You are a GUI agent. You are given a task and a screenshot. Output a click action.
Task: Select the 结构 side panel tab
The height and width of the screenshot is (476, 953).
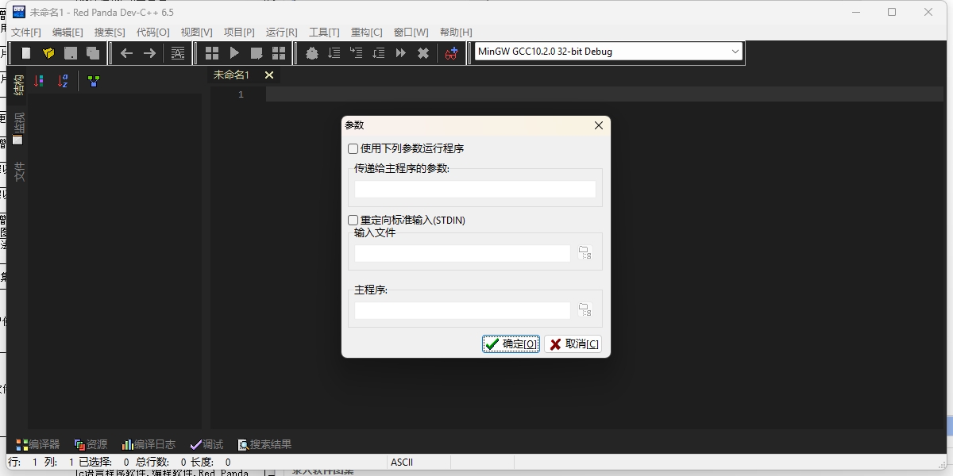tap(17, 84)
